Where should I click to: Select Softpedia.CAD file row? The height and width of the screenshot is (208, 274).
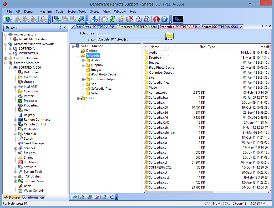tap(159, 123)
